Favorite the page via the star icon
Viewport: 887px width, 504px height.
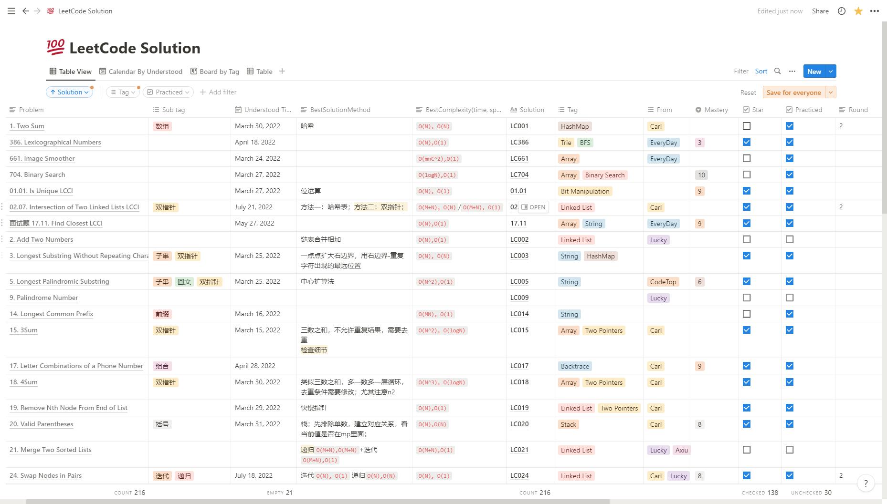tap(858, 10)
